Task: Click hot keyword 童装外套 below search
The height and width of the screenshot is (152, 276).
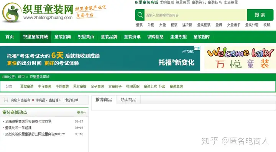Action: tap(252, 25)
